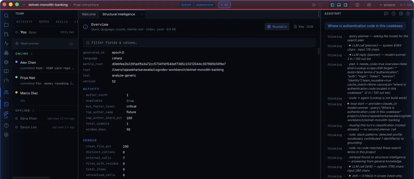
Task: Open the balance scales icon in sidebar
Action: point(6,62)
